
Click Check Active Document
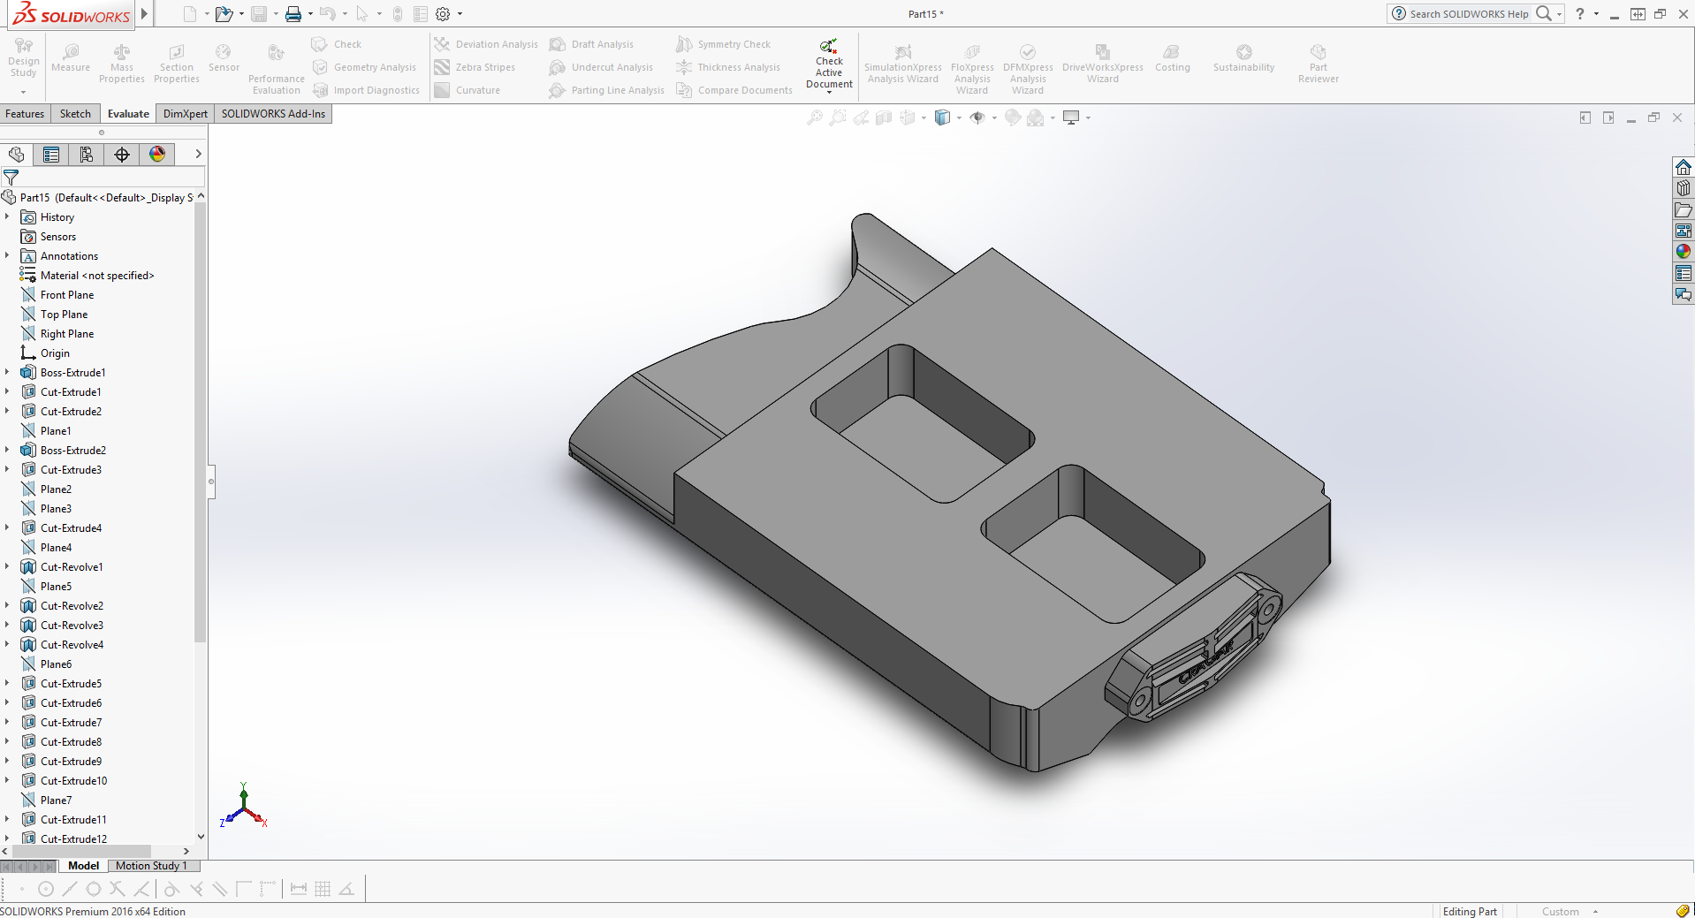click(829, 64)
